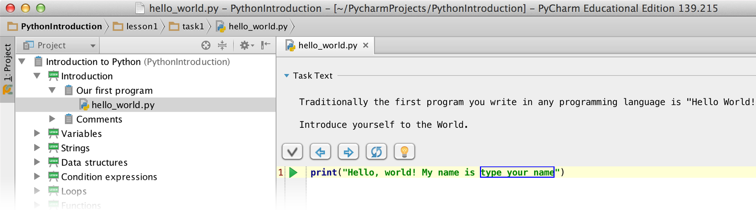Click the collapse all icon in Project panel

(222, 45)
